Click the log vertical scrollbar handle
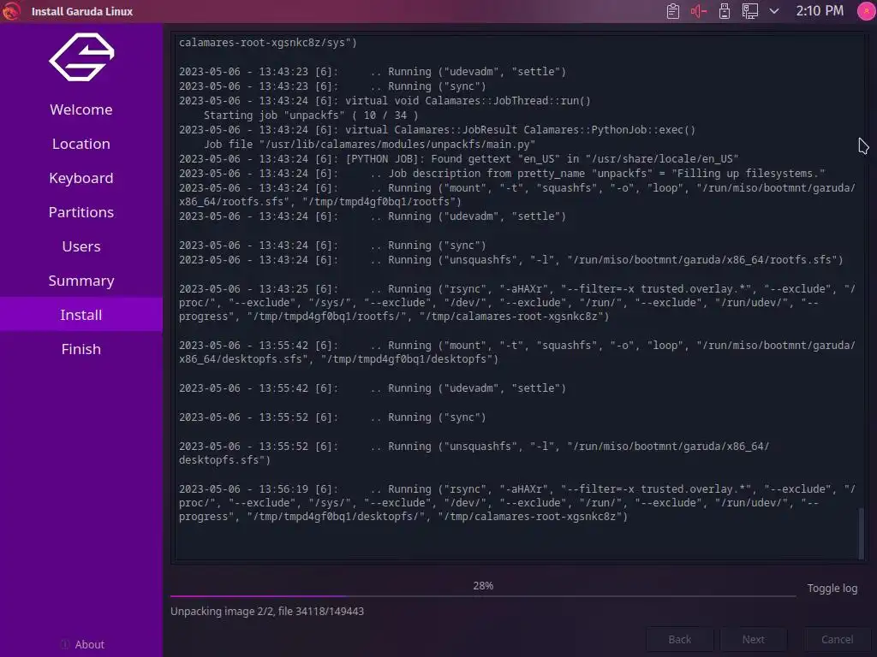This screenshot has width=877, height=657. [862, 532]
